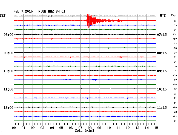Click the DC value 230

click(175, 34)
